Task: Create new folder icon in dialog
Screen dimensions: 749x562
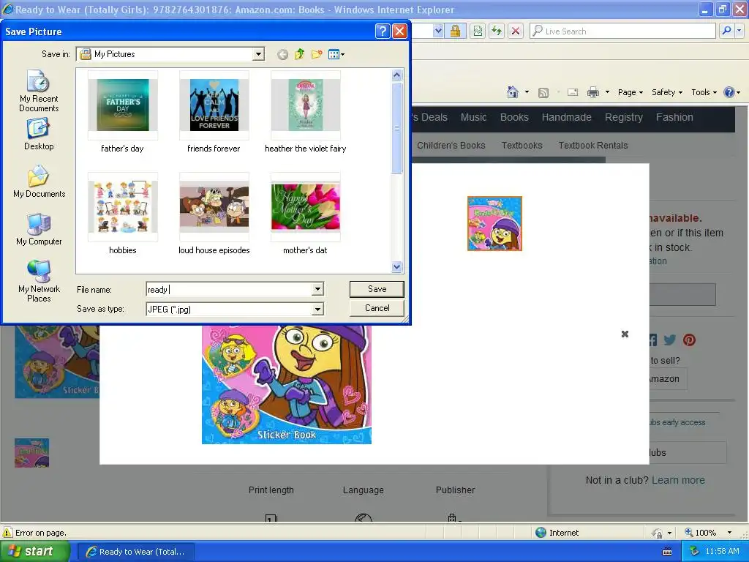Action: pyautogui.click(x=316, y=54)
